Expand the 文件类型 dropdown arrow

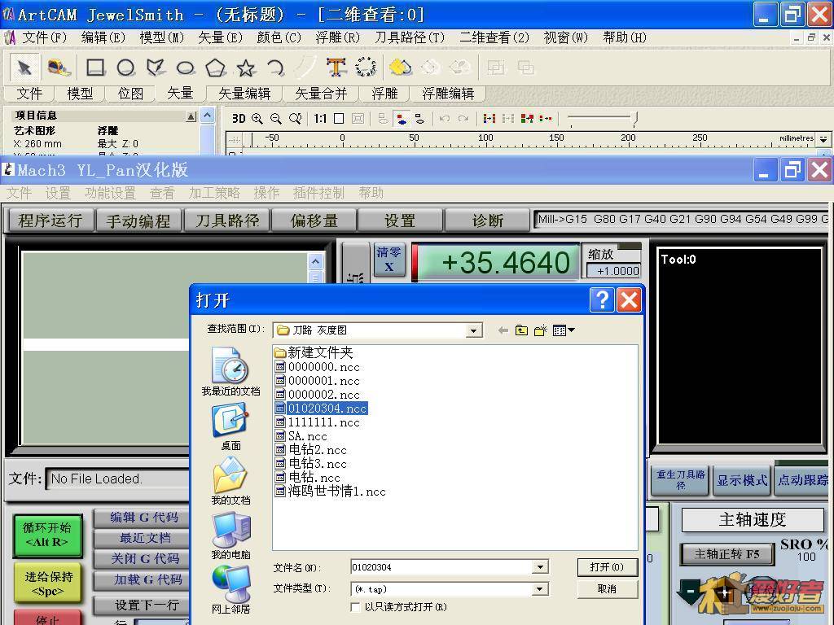540,589
